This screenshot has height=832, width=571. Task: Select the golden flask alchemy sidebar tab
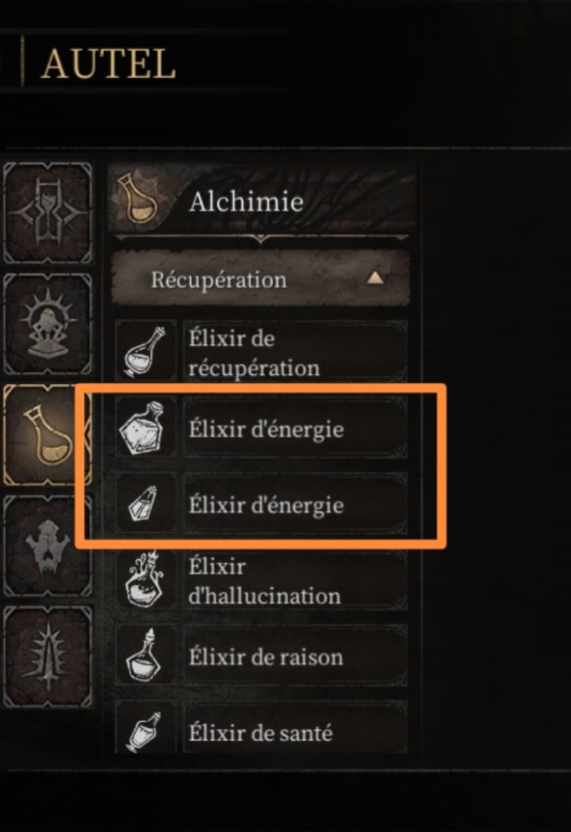[48, 435]
